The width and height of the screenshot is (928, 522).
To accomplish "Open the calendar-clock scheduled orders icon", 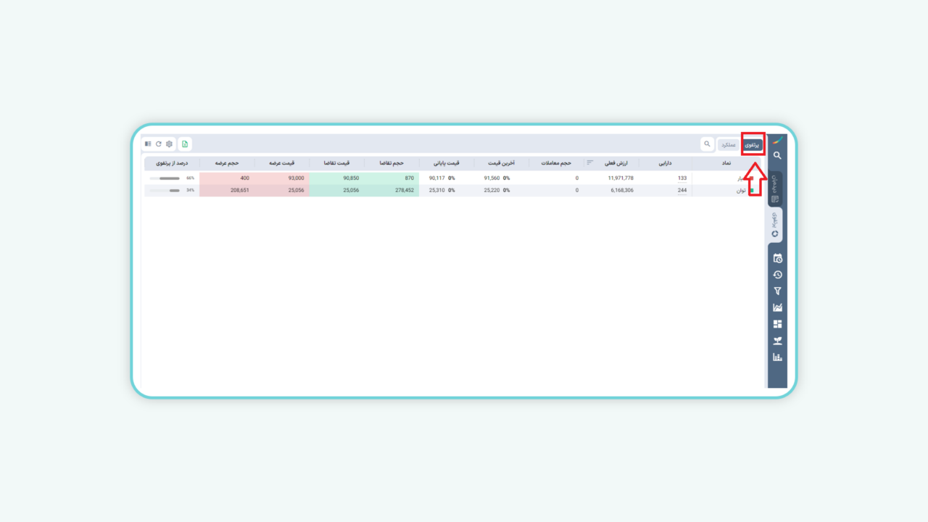I will (x=777, y=259).
